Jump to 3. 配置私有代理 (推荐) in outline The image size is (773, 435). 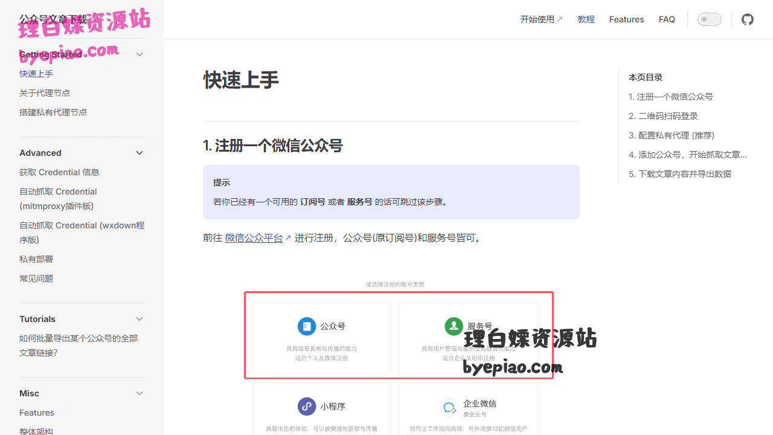[672, 135]
